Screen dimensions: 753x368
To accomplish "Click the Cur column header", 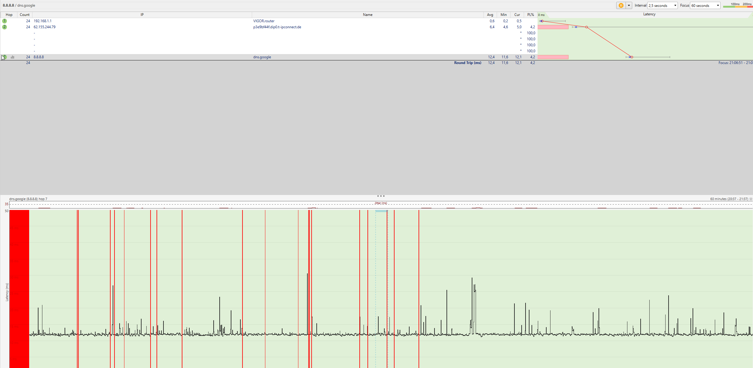I will pos(517,15).
